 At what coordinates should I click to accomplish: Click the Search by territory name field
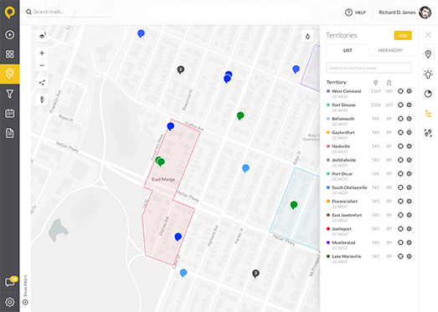[369, 68]
